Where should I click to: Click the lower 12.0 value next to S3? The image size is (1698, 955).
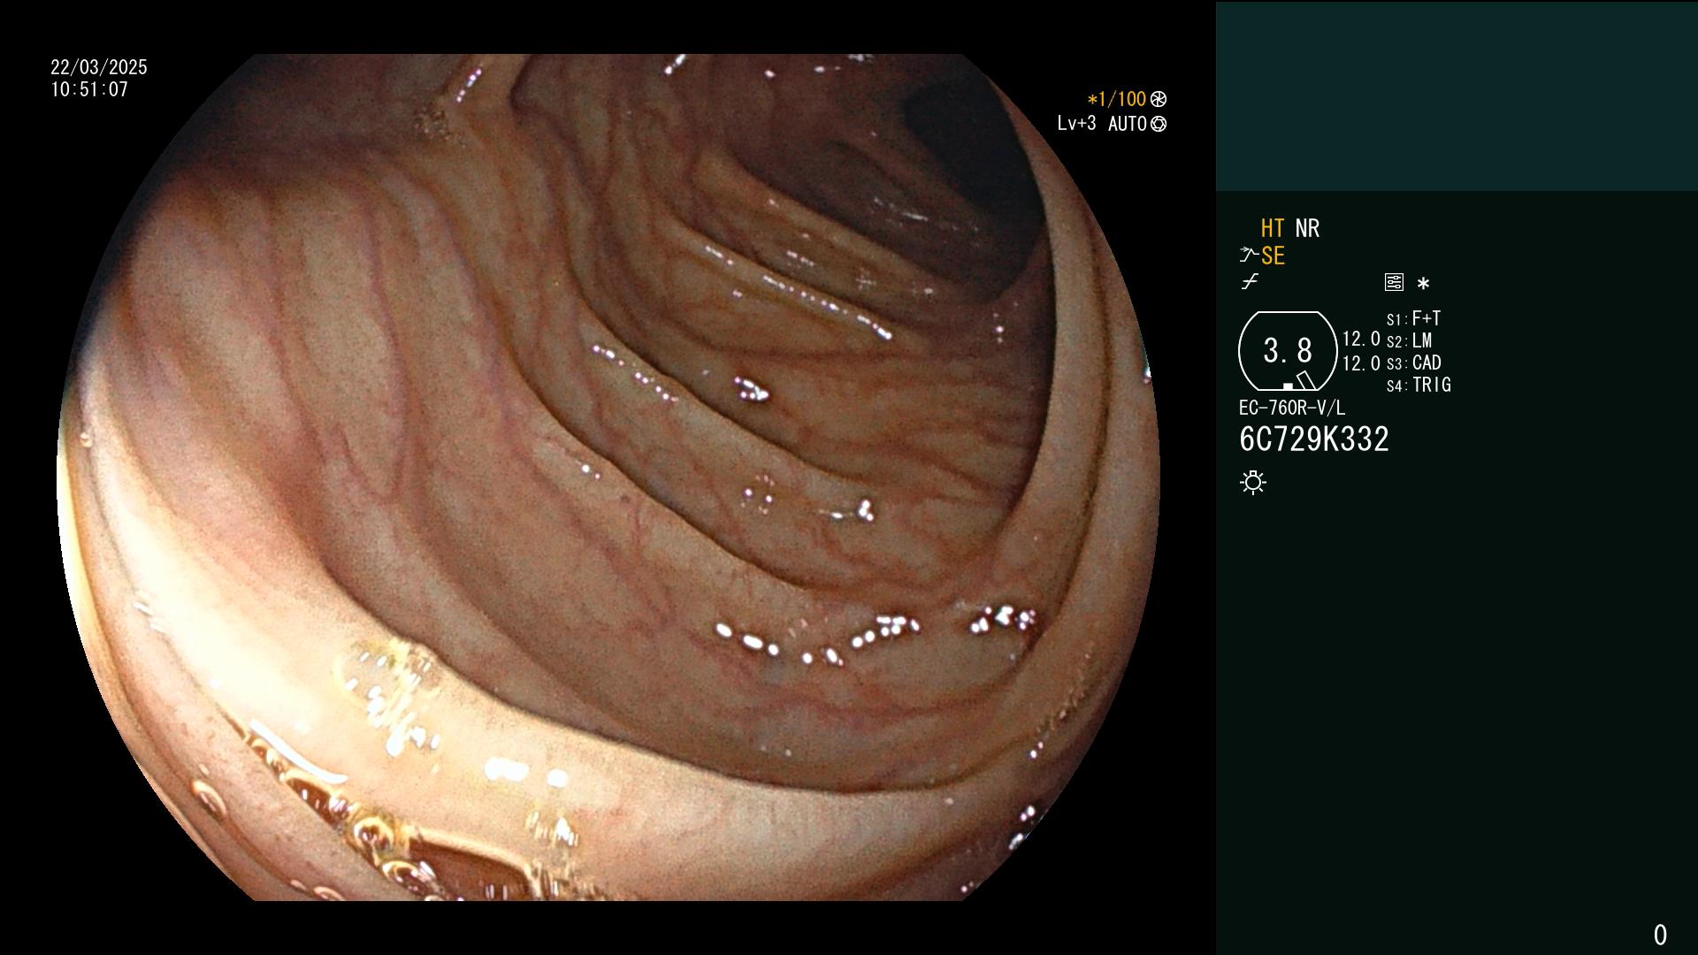(x=1361, y=363)
